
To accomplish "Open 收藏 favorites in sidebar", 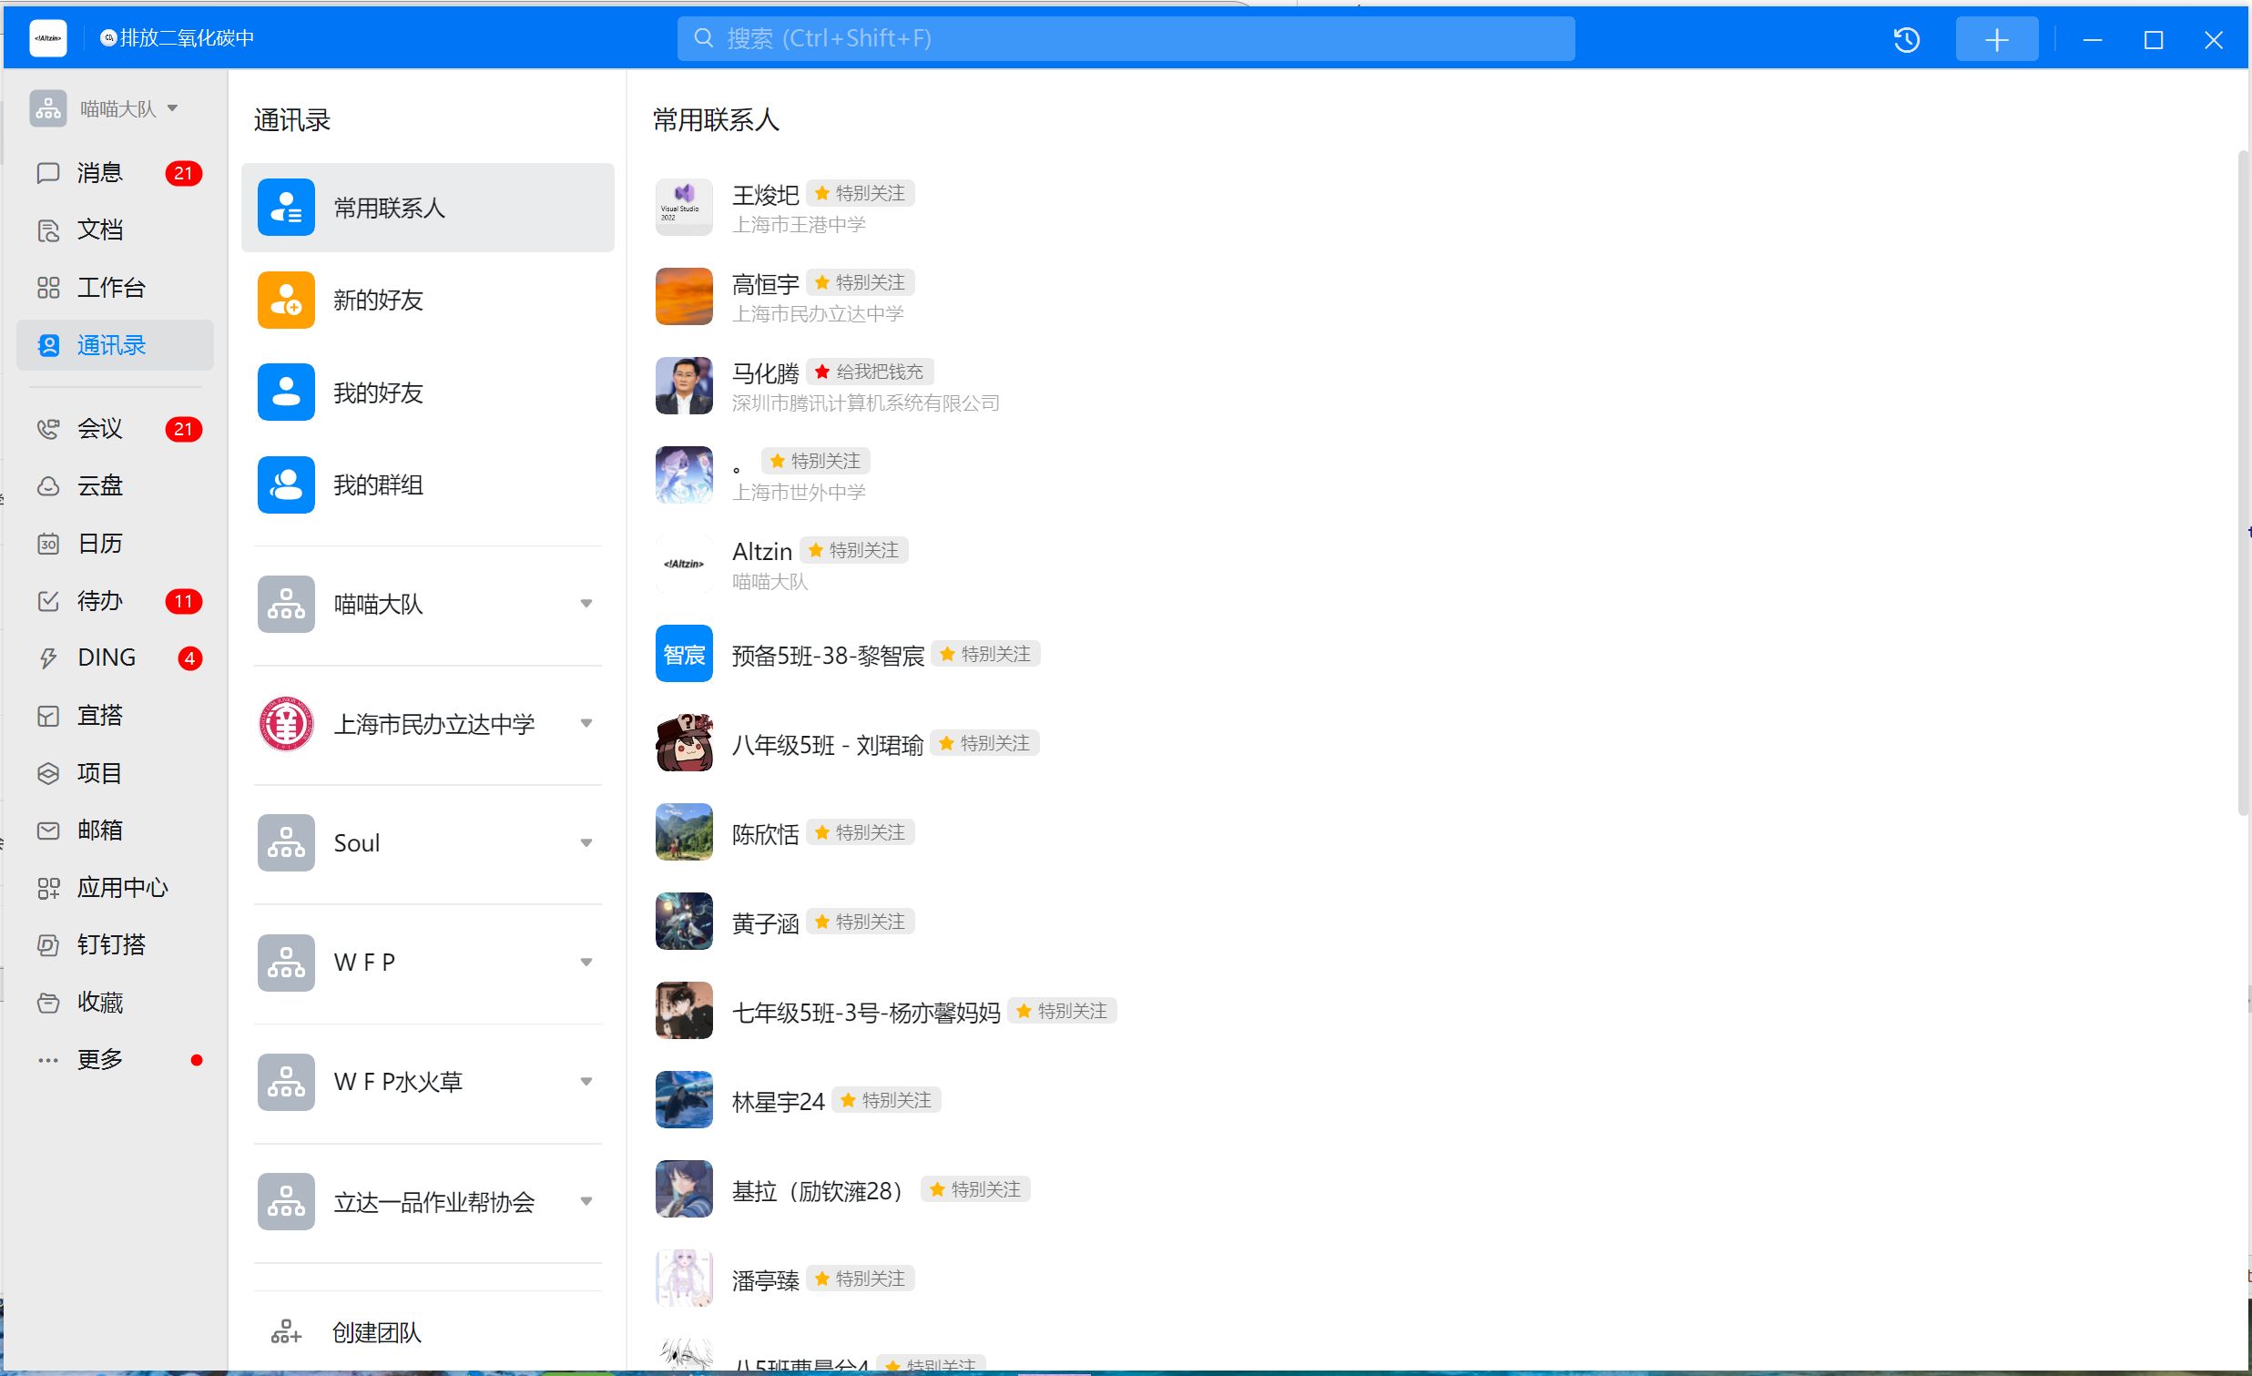I will click(x=98, y=1003).
